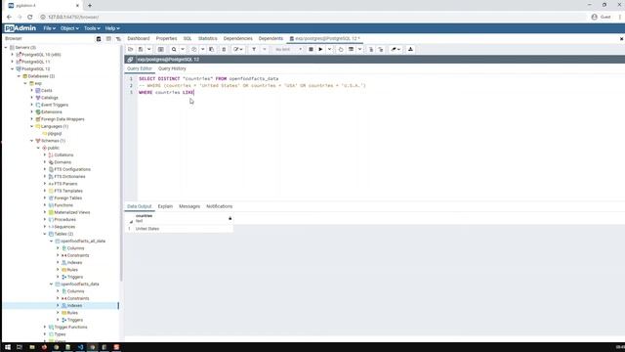Open the Edit pencil dropdown
The height and width of the screenshot is (352, 625).
coord(238,50)
